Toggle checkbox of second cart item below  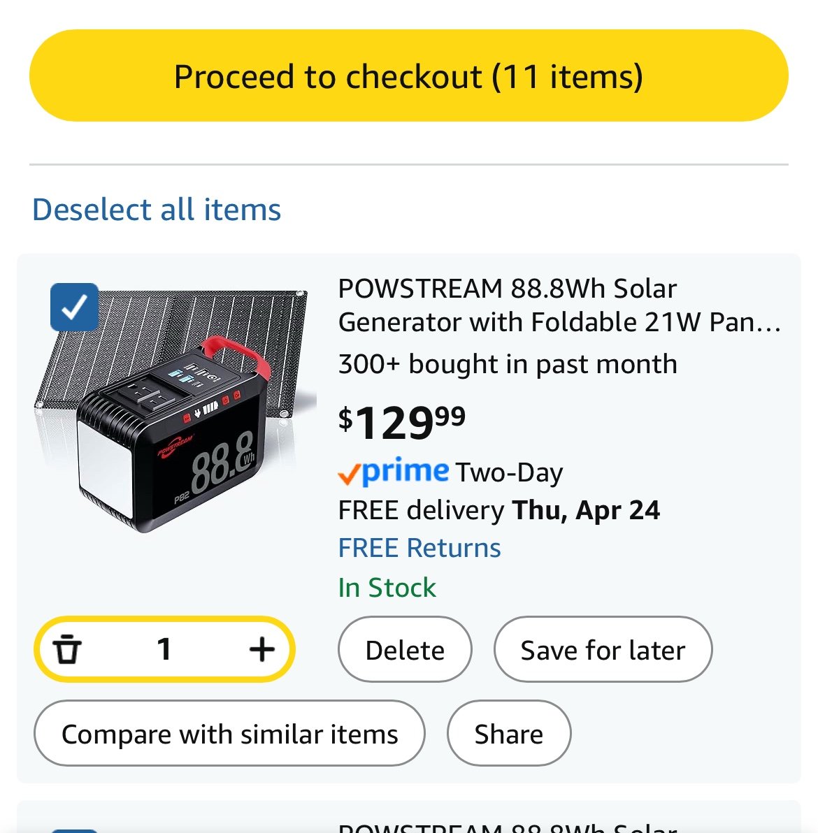(x=74, y=830)
